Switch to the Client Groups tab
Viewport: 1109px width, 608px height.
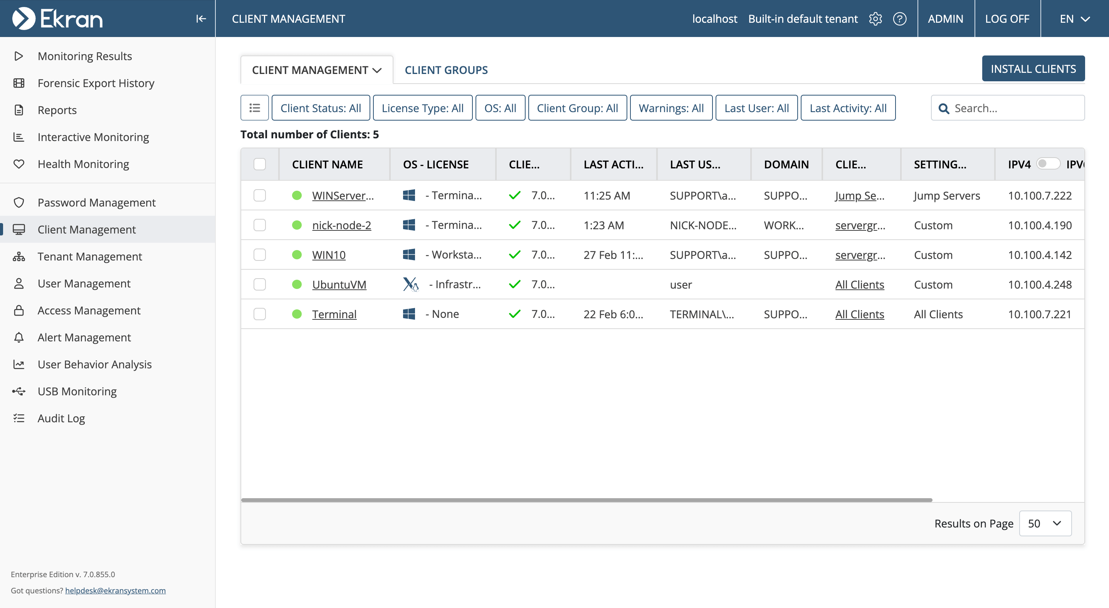(446, 70)
